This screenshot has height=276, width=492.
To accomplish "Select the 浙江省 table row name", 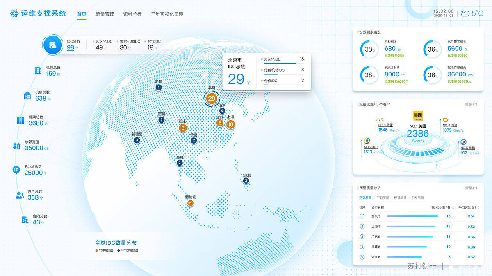I will (376, 257).
